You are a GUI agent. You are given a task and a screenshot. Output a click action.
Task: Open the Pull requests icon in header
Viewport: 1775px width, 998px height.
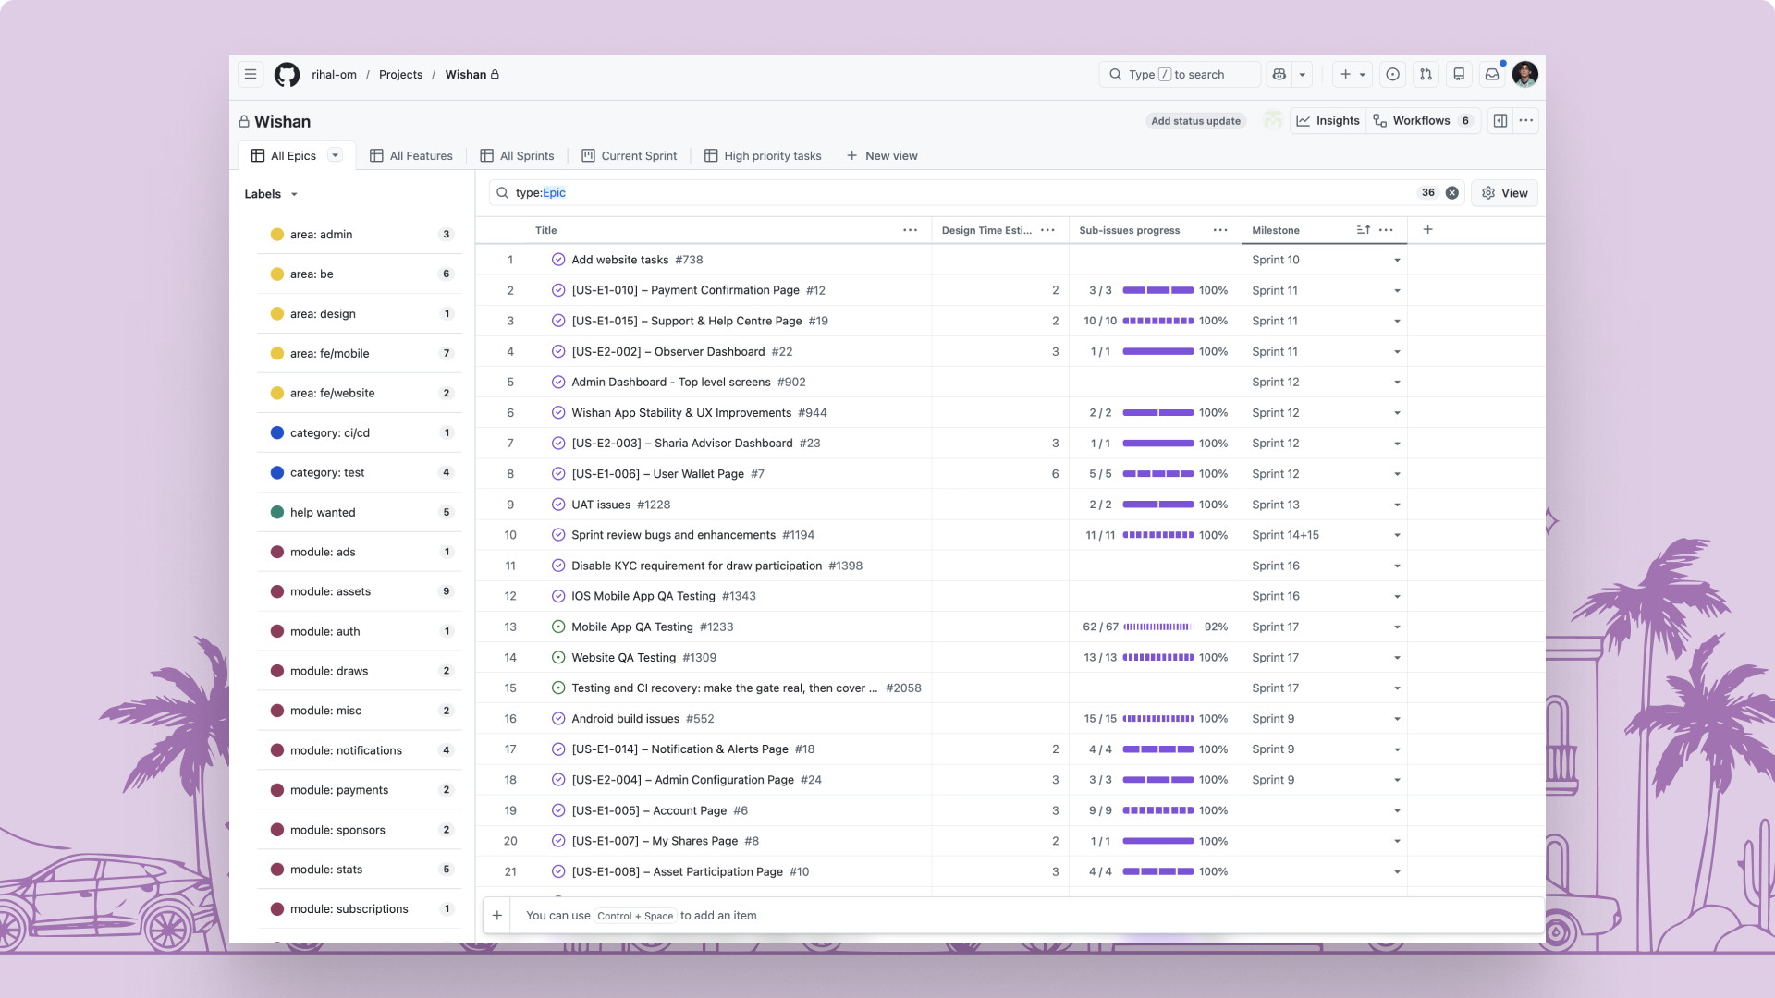(1426, 74)
